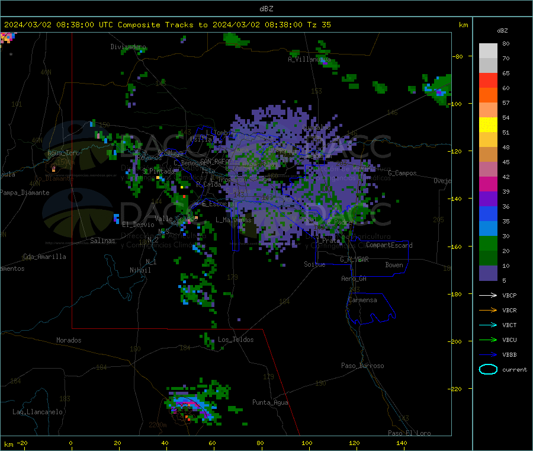Click the 'current' legend label
Screen dimensions: 533x451
tap(514, 370)
